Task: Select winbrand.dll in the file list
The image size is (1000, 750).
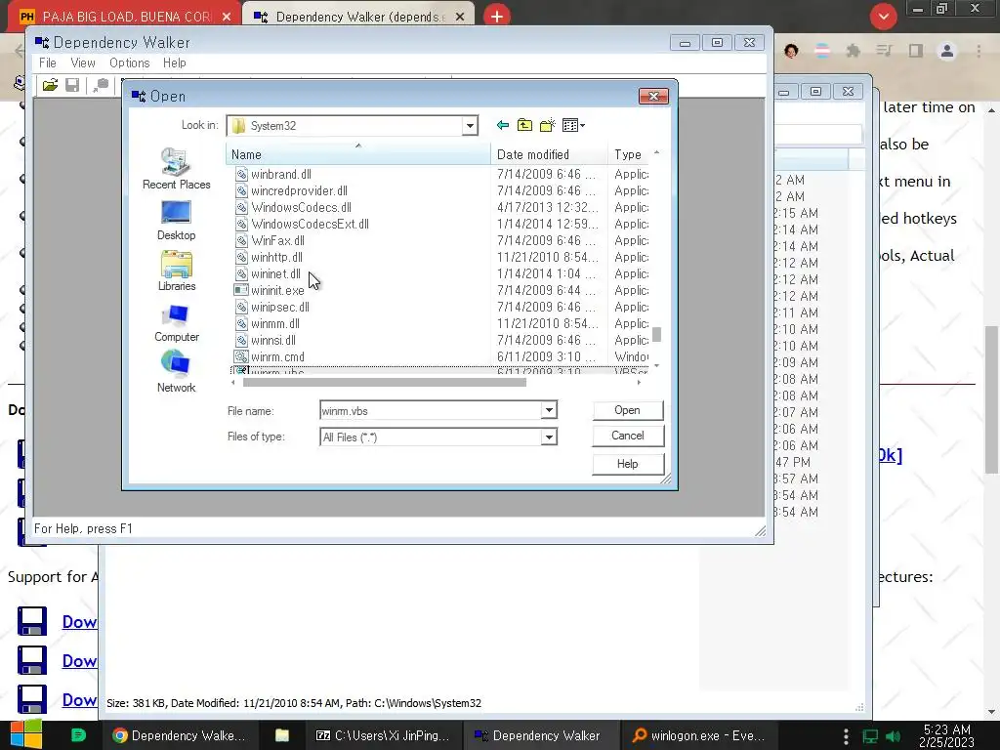Action: coord(281,174)
